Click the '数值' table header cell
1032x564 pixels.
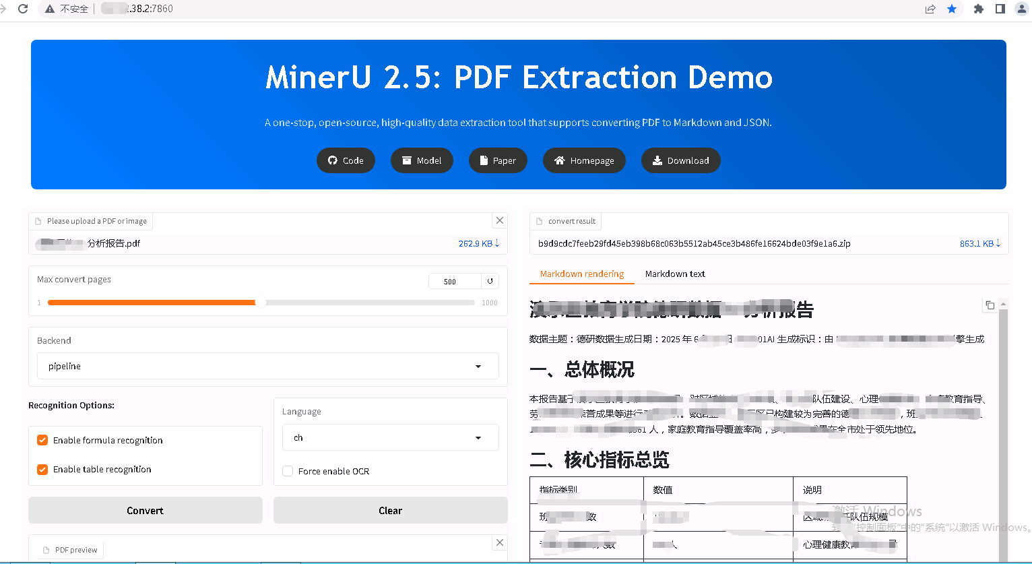719,490
